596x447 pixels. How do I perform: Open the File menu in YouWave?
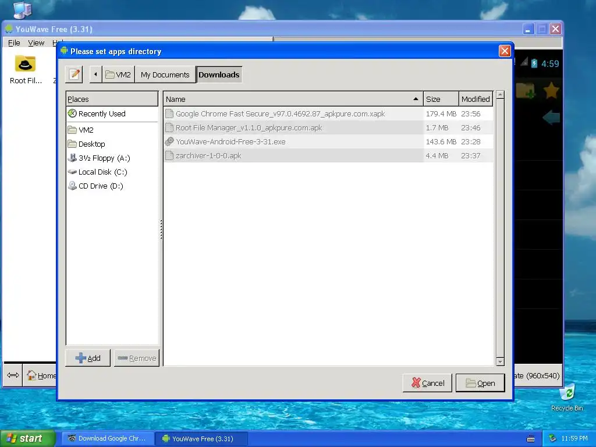click(x=14, y=42)
